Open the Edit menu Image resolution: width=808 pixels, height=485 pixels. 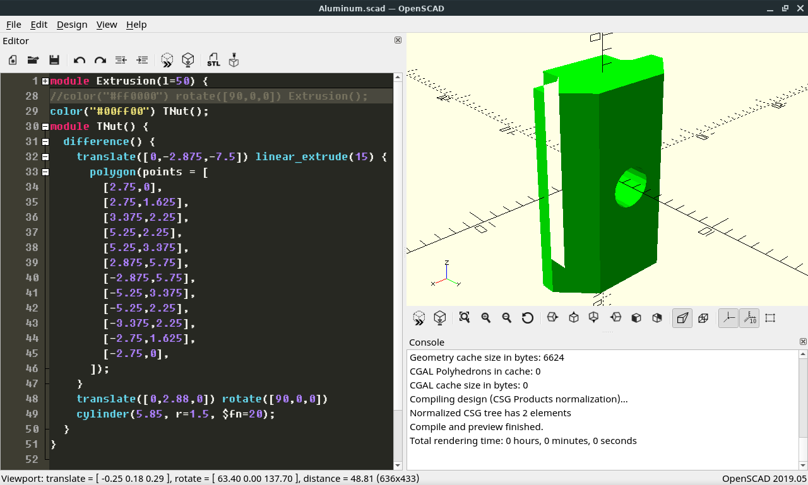pyautogui.click(x=39, y=25)
